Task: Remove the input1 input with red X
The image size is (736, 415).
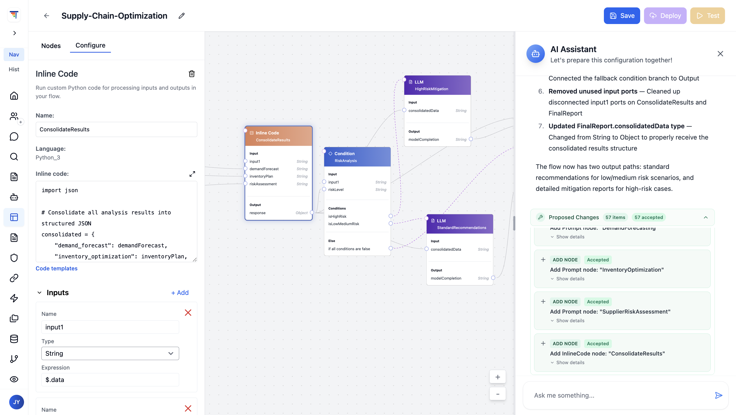Action: click(x=188, y=313)
